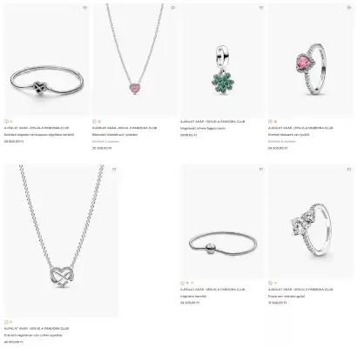The width and height of the screenshot is (357, 348).
Task: Click Pandora Club offer text under round bangle
Action: tap(212, 290)
